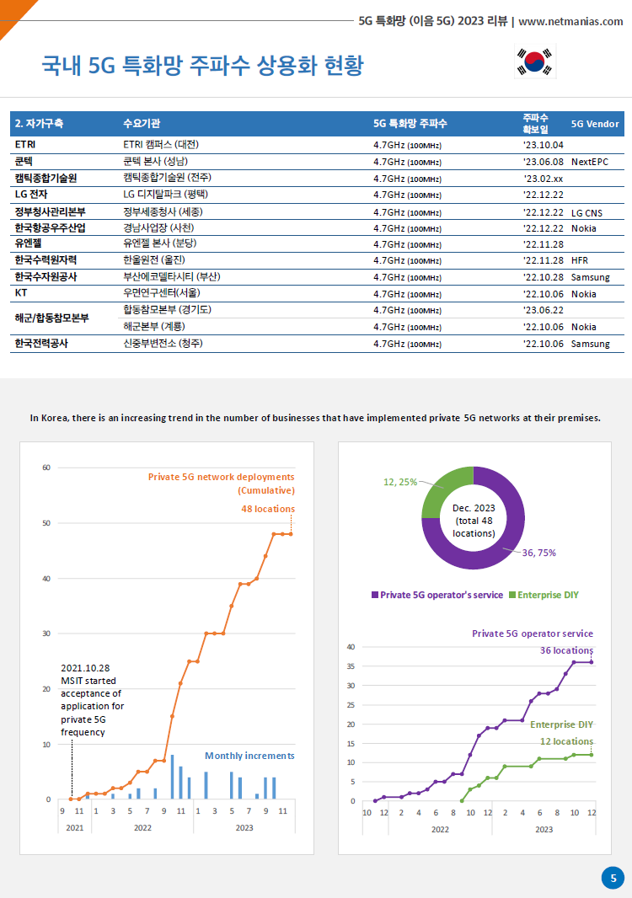632x898 pixels.
Task: Select the '유엔젤' row name cell
Action: click(28, 243)
